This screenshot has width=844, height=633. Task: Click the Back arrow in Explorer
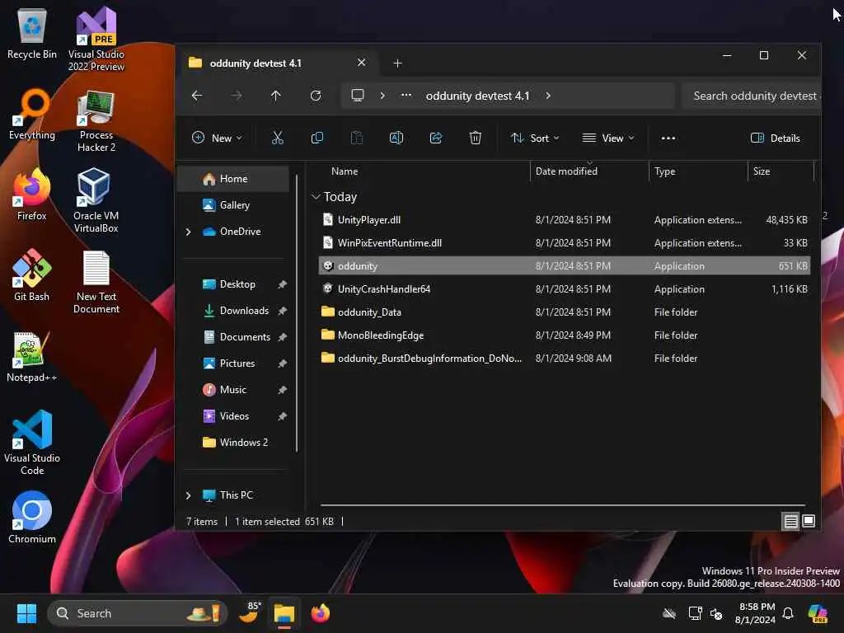pyautogui.click(x=197, y=96)
